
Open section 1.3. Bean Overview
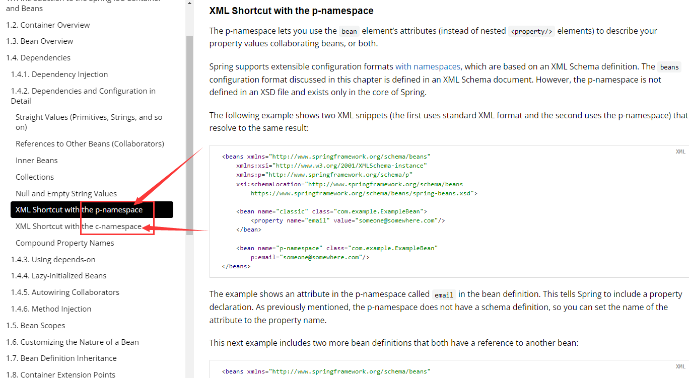[39, 41]
